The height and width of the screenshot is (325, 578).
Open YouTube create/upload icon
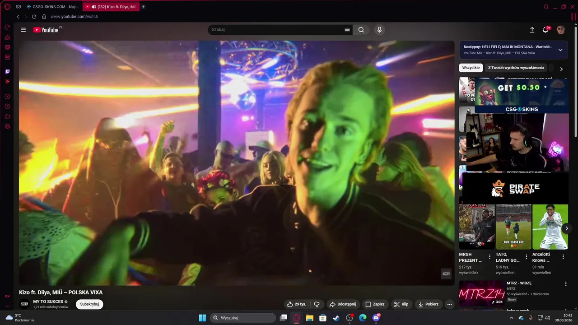click(x=532, y=30)
